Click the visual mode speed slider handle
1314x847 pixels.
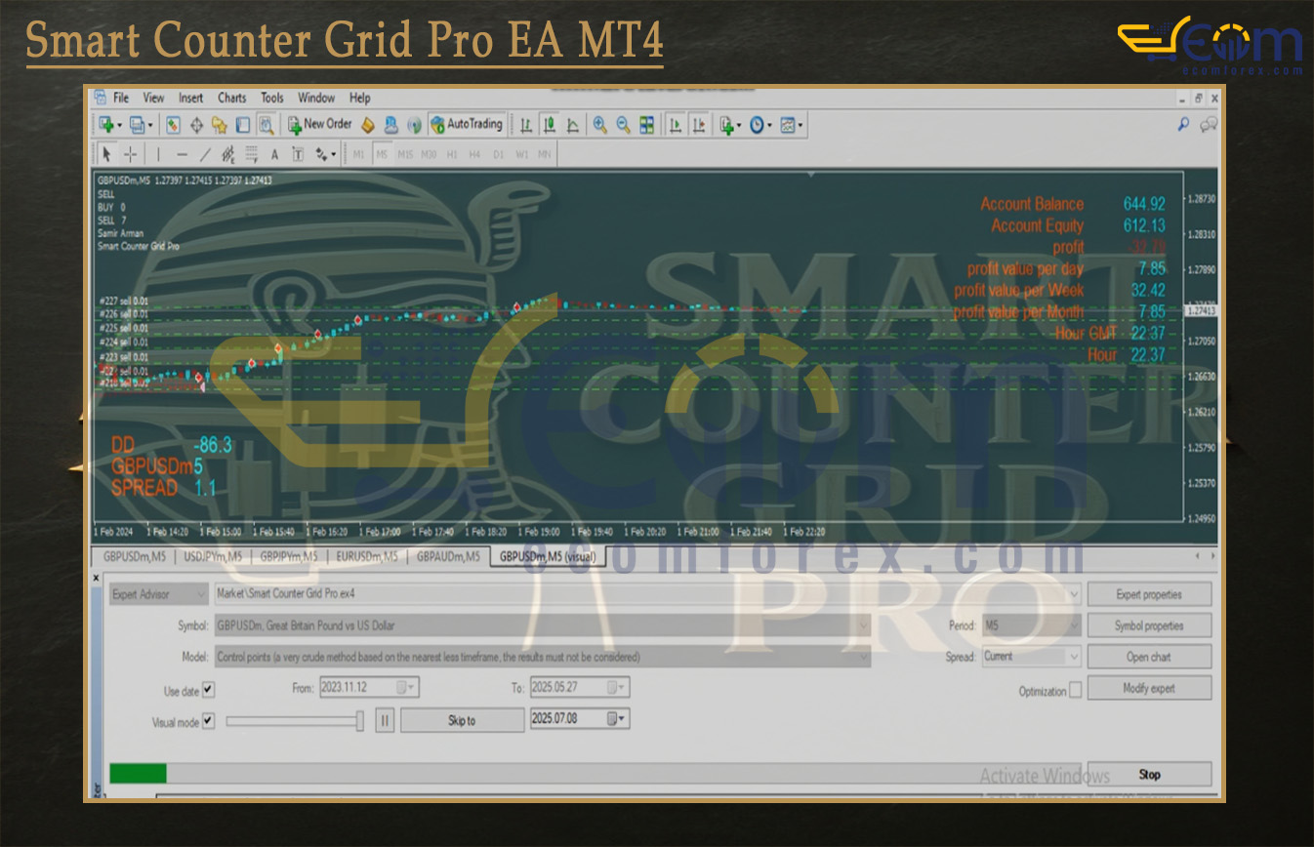[359, 721]
